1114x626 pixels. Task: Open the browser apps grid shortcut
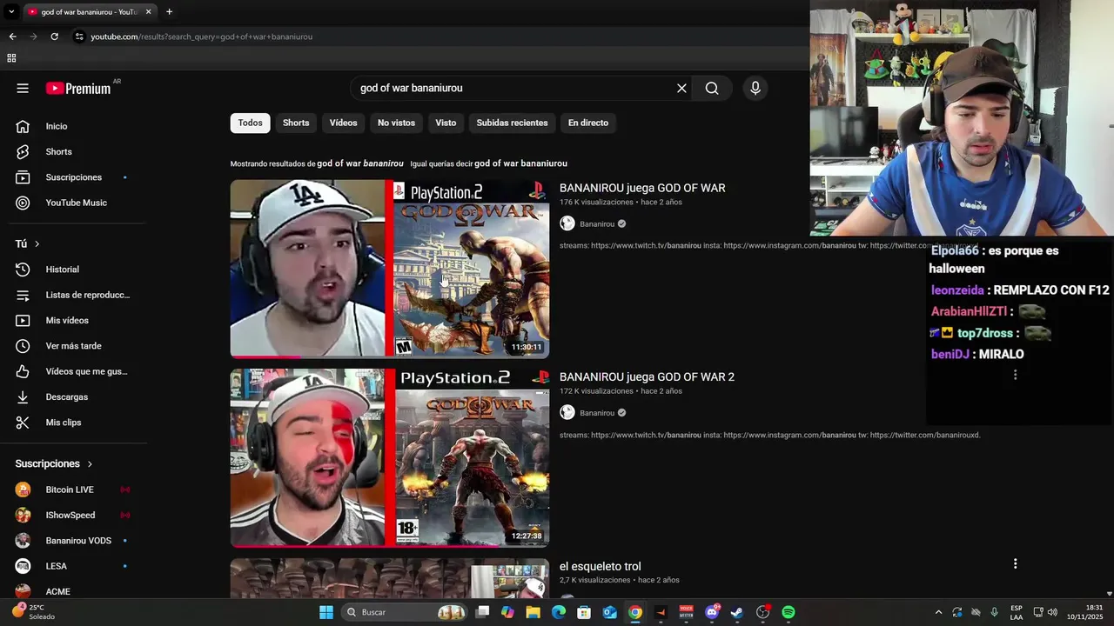coord(11,58)
